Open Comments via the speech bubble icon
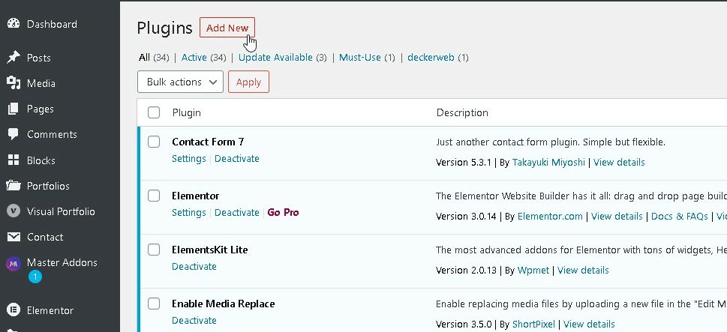Viewport: 727px width, 332px height. [13, 134]
